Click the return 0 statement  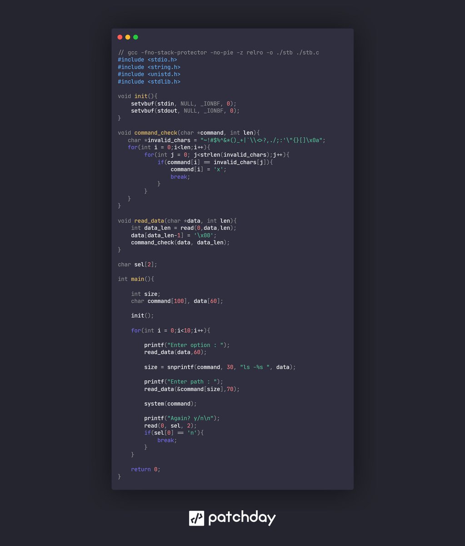point(144,469)
